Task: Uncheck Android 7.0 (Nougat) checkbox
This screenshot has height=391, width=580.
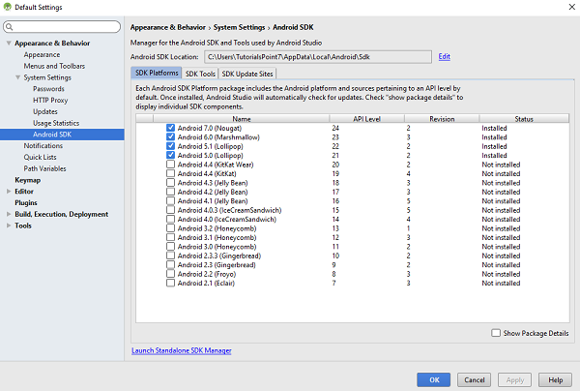Action: [171, 128]
